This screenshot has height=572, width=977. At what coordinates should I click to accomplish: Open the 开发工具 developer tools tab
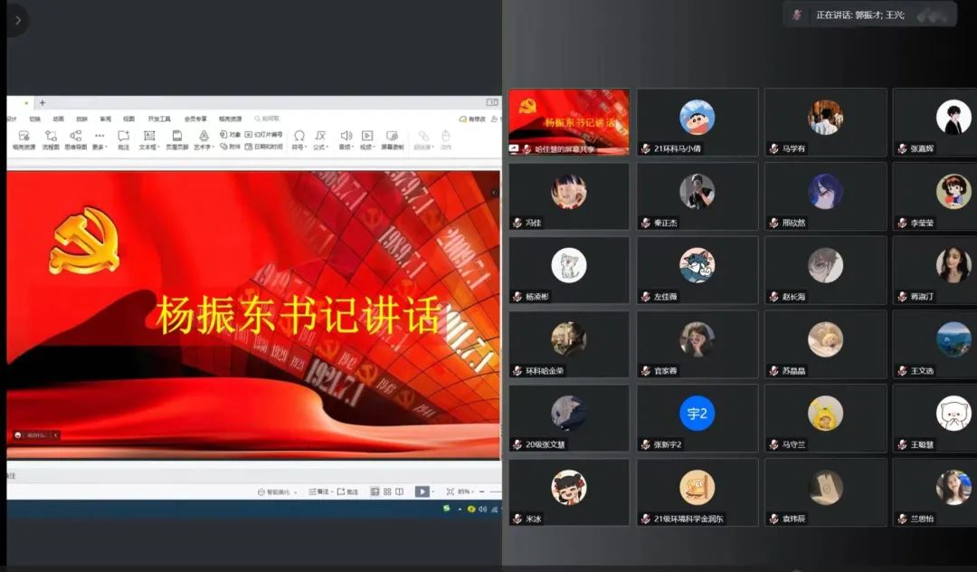coord(159,119)
